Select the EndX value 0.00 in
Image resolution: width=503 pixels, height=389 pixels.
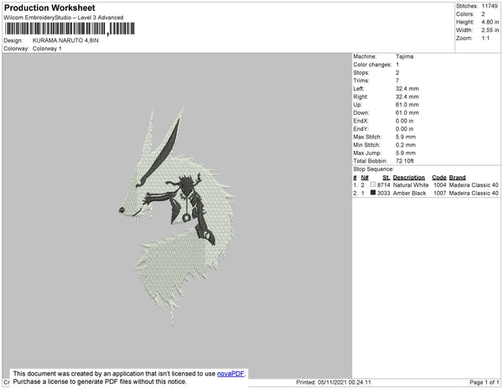(x=405, y=121)
